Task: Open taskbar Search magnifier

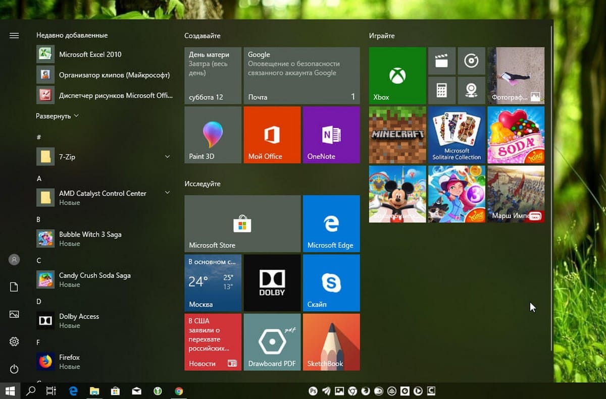Action: pyautogui.click(x=31, y=390)
